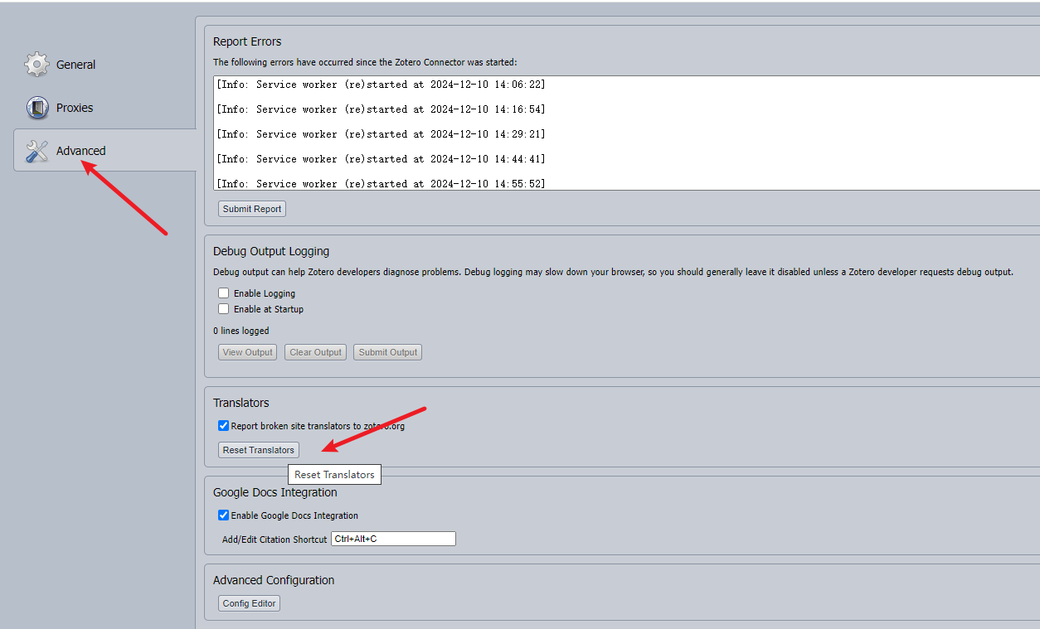Disable Google Docs Integration checkbox
Viewport: 1040px width, 629px height.
click(224, 515)
